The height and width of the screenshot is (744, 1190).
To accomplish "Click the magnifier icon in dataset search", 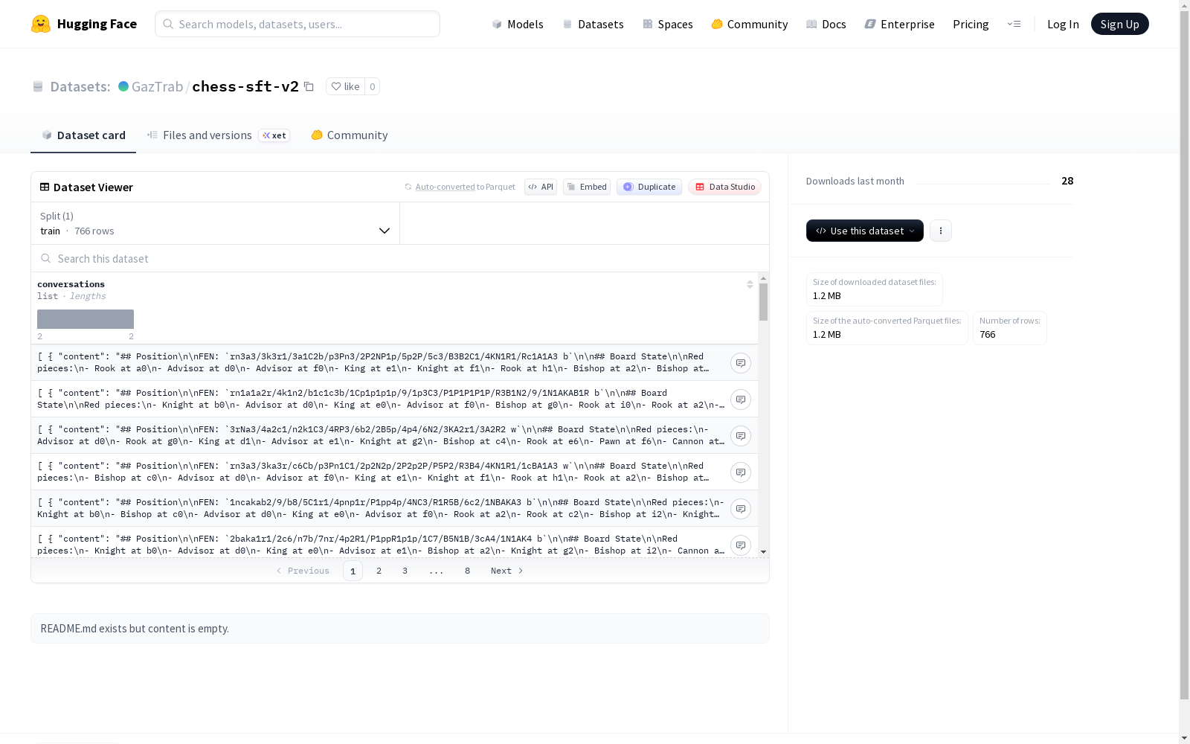I will tap(46, 258).
